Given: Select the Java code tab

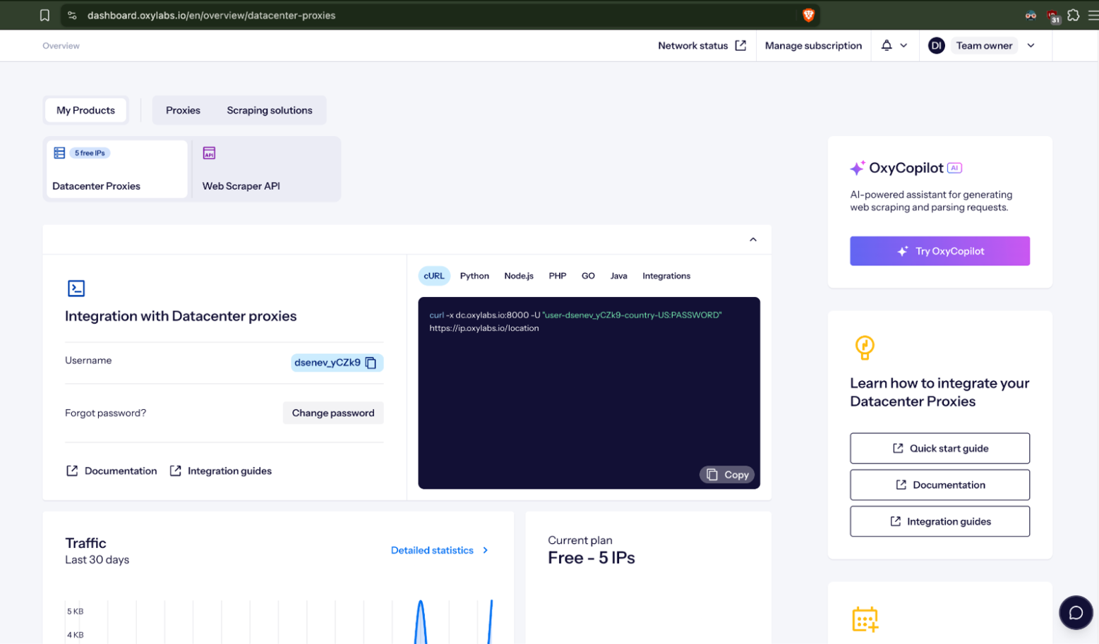Looking at the screenshot, I should coord(619,276).
